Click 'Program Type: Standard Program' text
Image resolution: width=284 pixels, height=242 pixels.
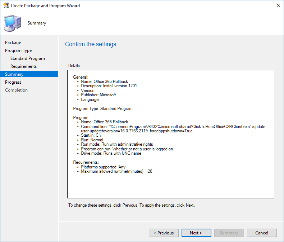coord(103,109)
